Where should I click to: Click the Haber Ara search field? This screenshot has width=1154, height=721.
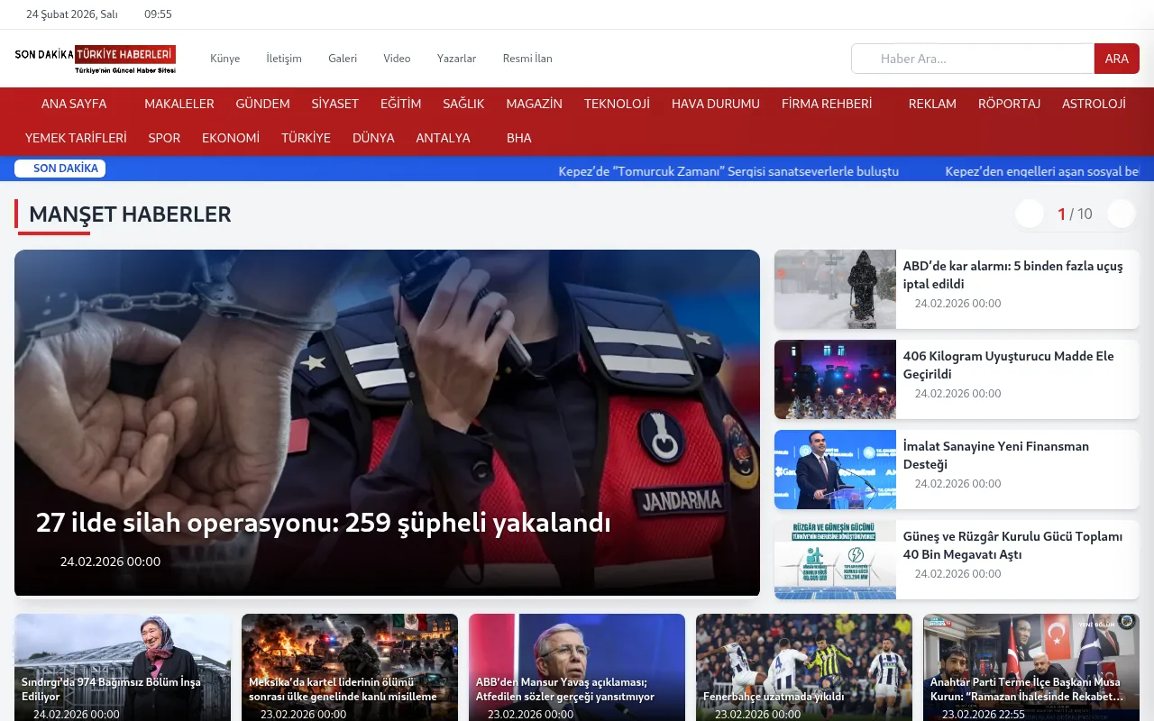[972, 58]
